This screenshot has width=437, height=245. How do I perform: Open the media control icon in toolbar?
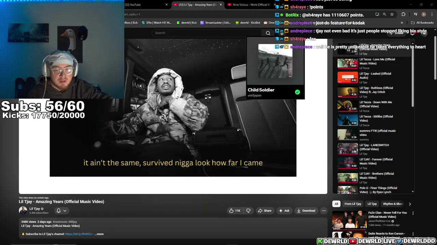415,14
